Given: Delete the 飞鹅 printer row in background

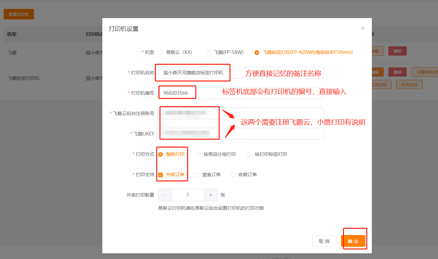Looking at the screenshot, I should coord(398,51).
